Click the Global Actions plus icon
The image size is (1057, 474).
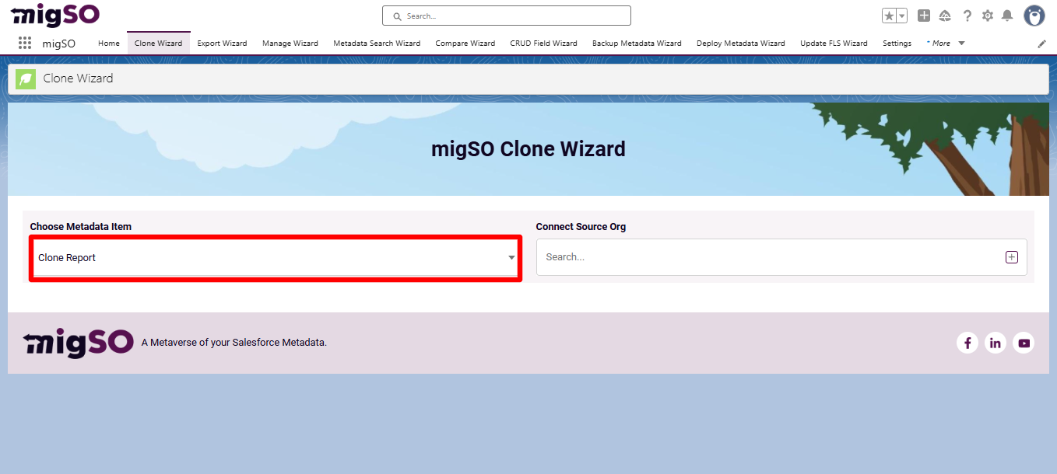[x=923, y=15]
